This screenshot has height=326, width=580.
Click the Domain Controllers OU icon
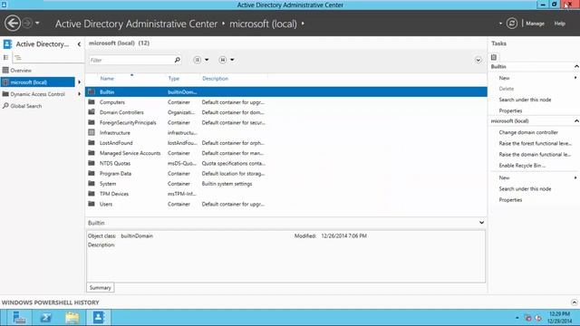click(x=92, y=112)
